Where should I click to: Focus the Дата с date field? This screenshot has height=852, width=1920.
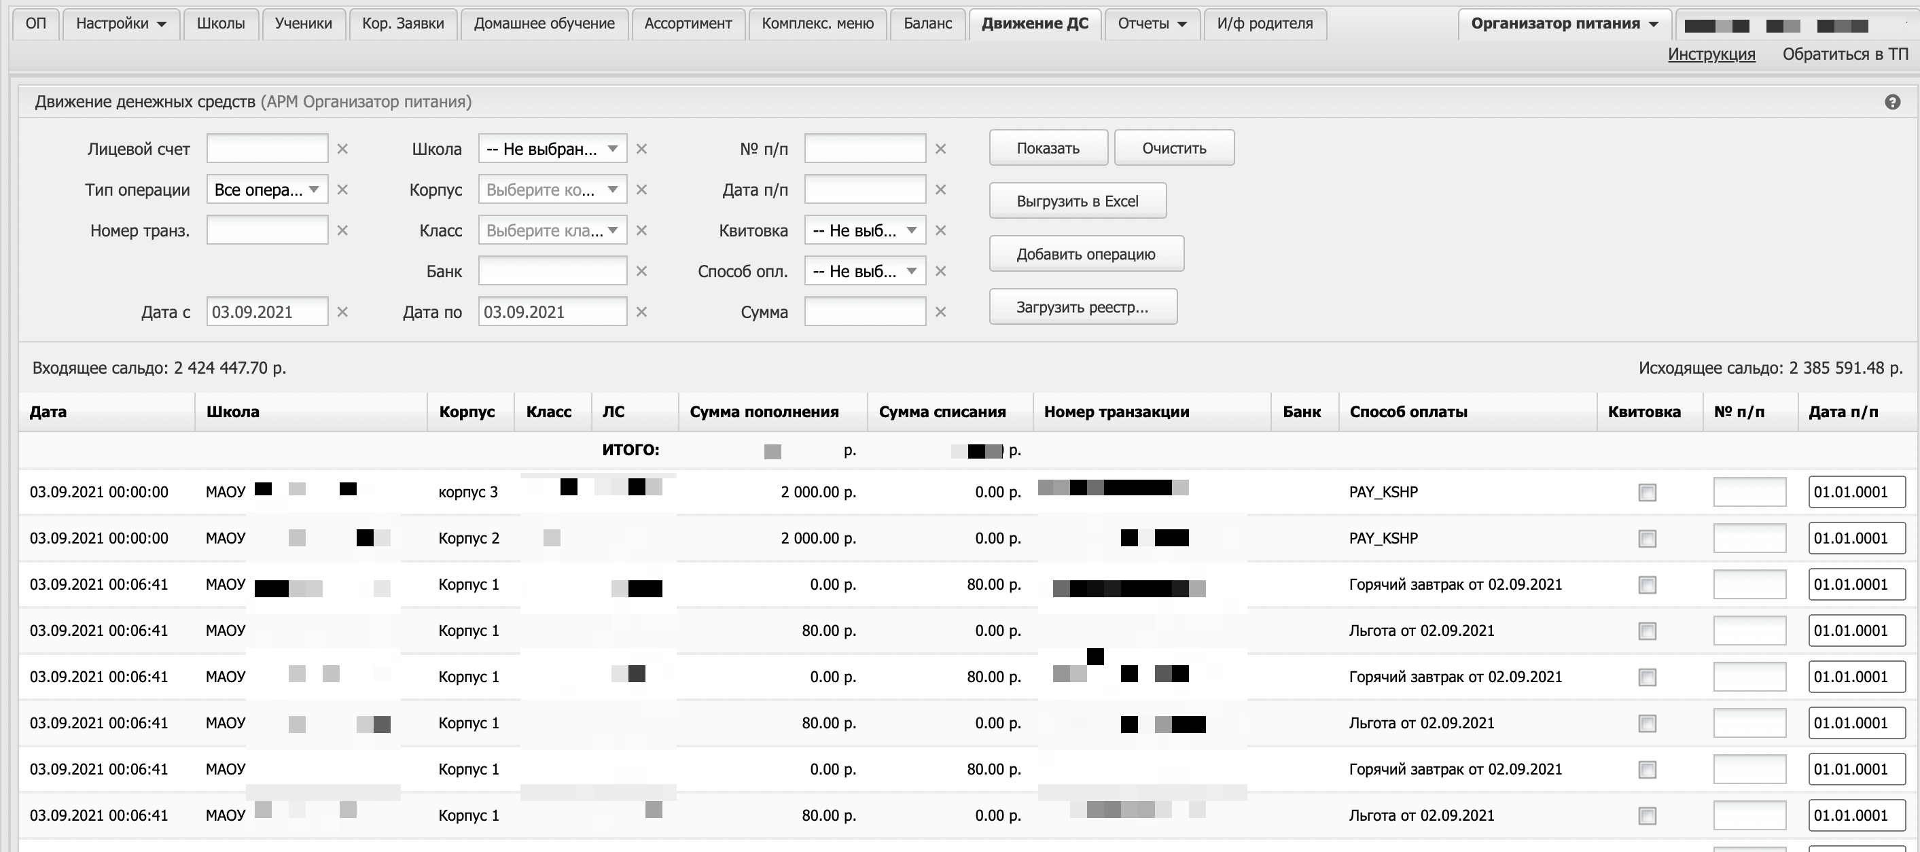coord(267,312)
